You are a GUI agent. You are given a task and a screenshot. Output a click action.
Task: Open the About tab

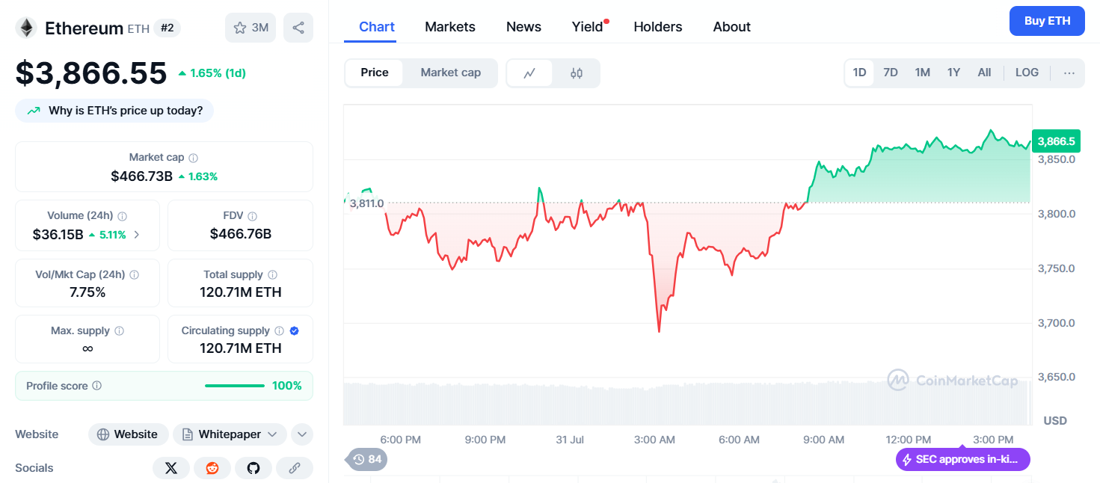731,27
